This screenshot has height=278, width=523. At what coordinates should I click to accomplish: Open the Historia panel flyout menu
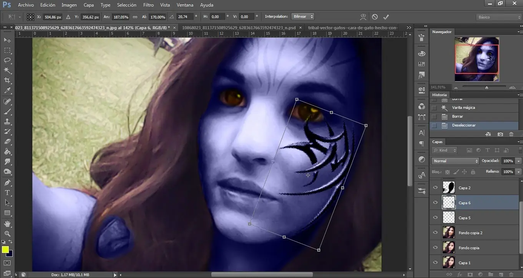[x=520, y=95]
